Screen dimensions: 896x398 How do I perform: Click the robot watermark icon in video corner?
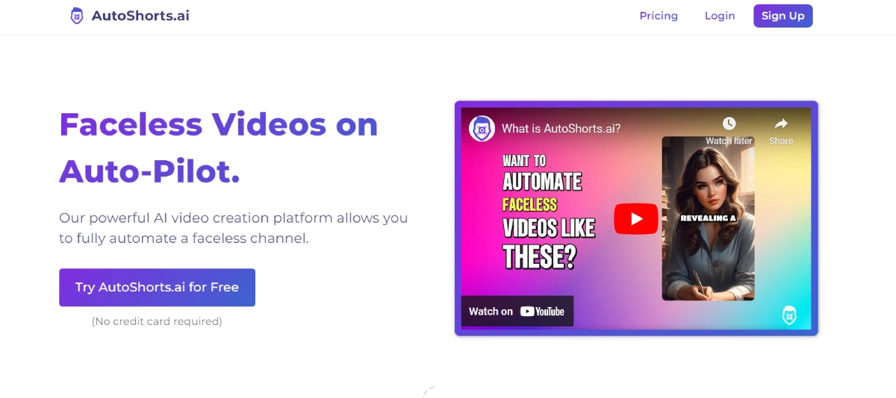pos(789,315)
